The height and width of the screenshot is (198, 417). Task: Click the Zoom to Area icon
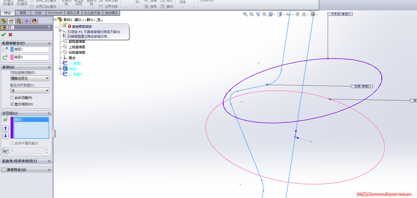(252, 14)
